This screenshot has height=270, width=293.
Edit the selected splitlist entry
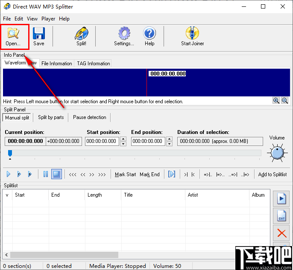[x=281, y=216]
